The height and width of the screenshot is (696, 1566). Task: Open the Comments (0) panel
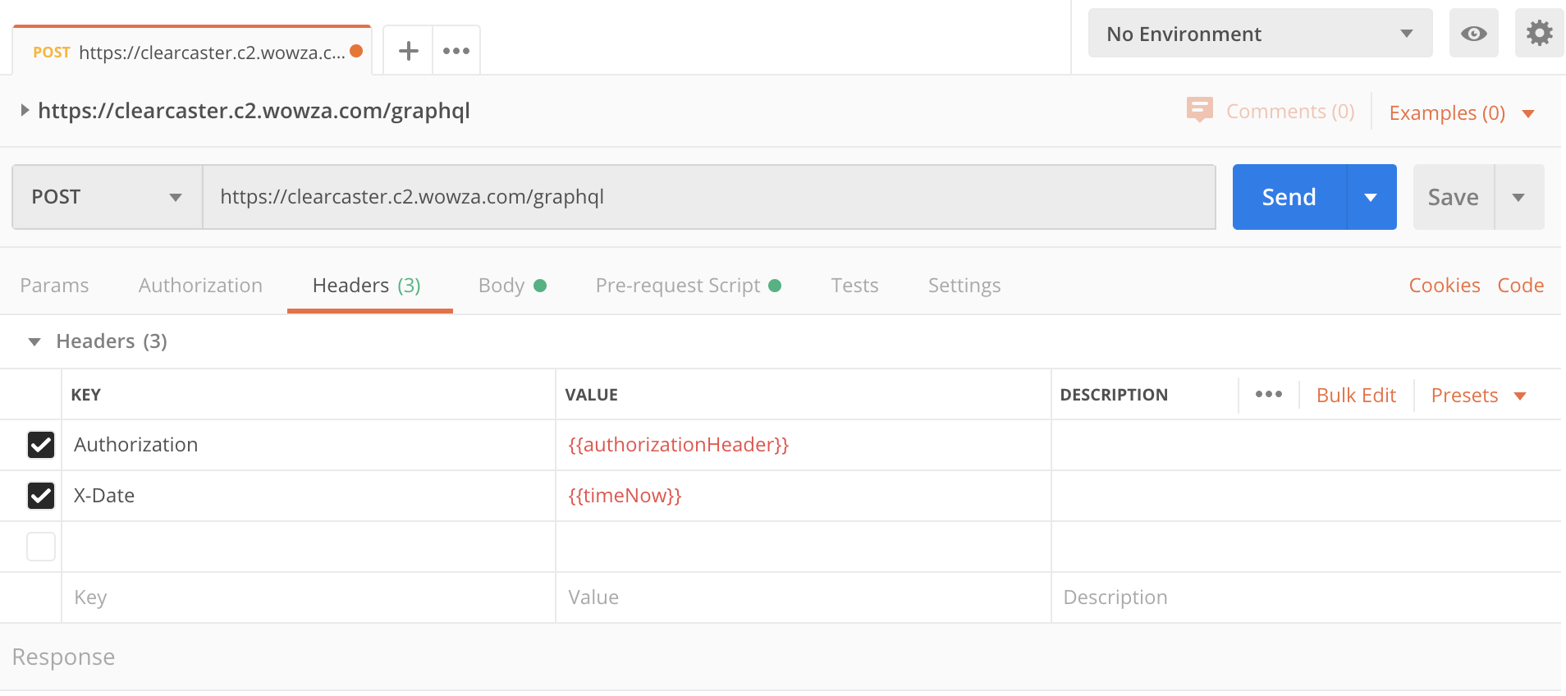click(1271, 111)
